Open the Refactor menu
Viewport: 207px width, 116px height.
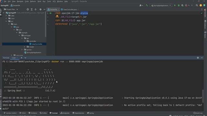(33, 1)
